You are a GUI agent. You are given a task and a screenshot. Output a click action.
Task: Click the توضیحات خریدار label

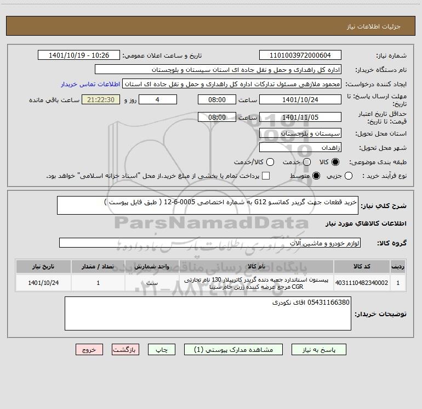coord(380,314)
